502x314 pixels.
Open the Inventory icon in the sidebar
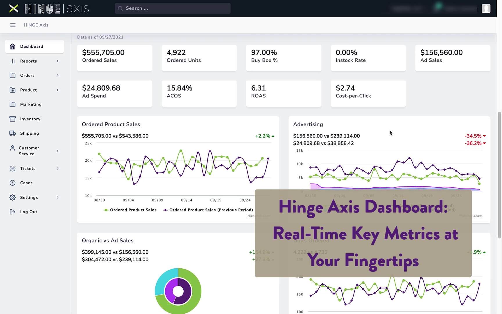[12, 119]
